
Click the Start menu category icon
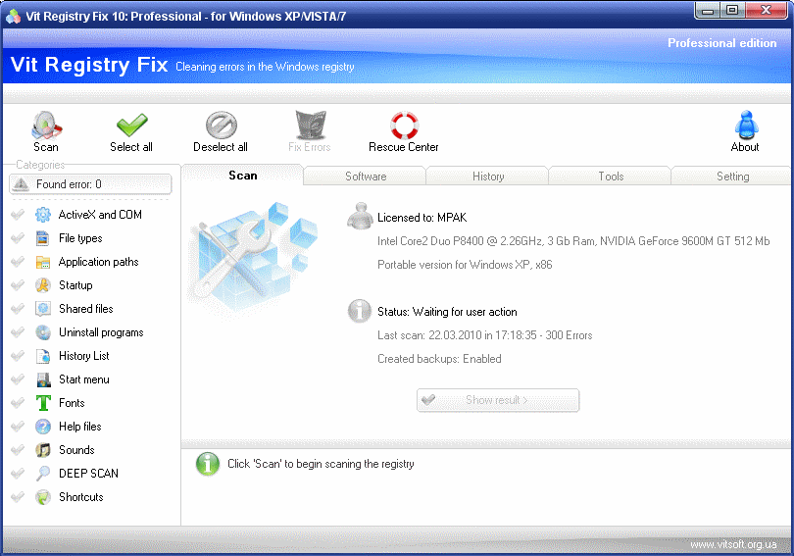pos(43,379)
